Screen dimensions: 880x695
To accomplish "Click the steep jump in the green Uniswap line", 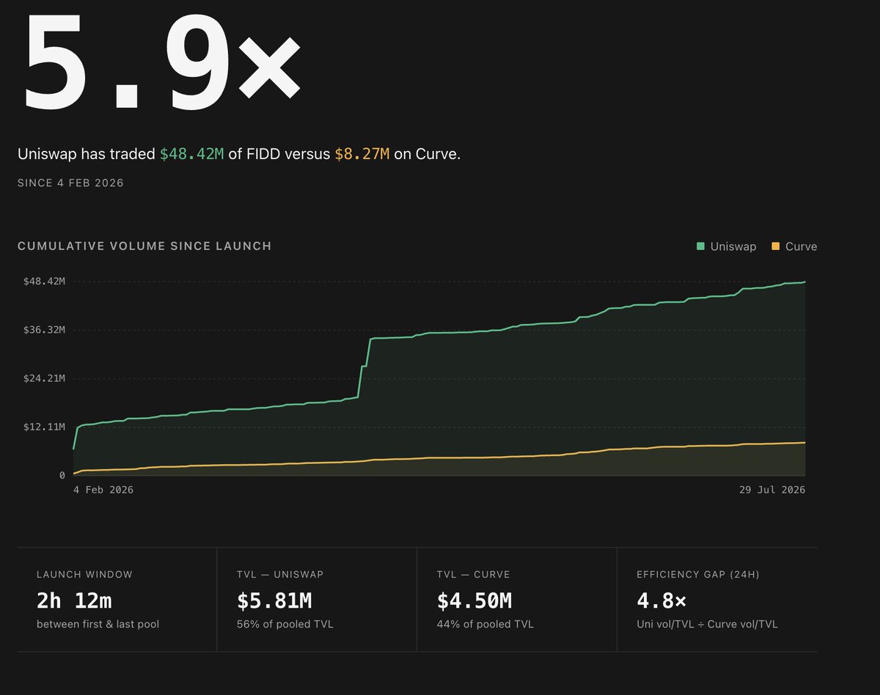I will [x=364, y=367].
